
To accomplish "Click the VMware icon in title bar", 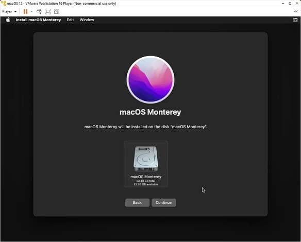I will [x=3, y=3].
